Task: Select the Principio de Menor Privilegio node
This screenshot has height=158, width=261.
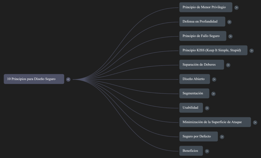Action: click(206, 7)
